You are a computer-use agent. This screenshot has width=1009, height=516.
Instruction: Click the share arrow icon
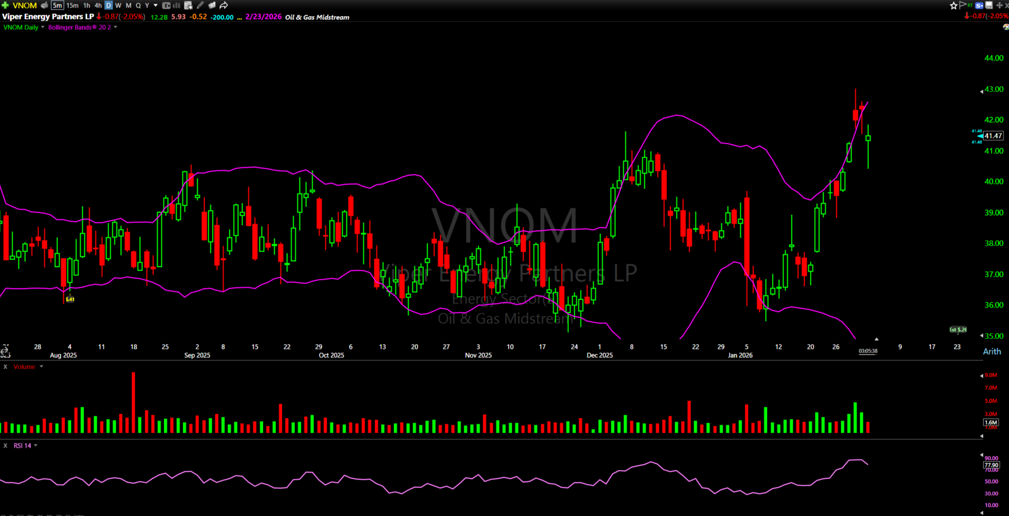[x=224, y=5]
